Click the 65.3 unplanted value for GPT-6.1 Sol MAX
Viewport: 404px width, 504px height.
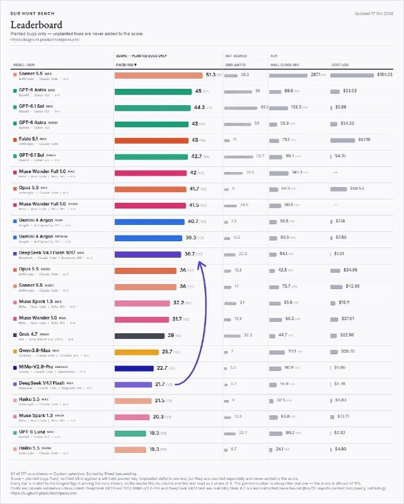(265, 107)
